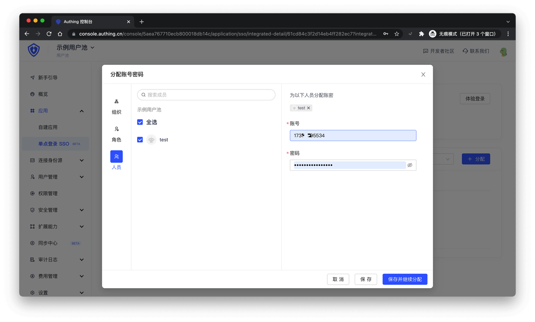Select the 组织 tab icon
The width and height of the screenshot is (535, 322).
[117, 102]
